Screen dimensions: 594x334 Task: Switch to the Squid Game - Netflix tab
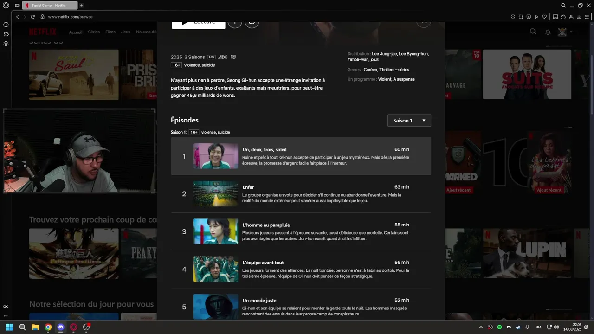click(x=49, y=6)
